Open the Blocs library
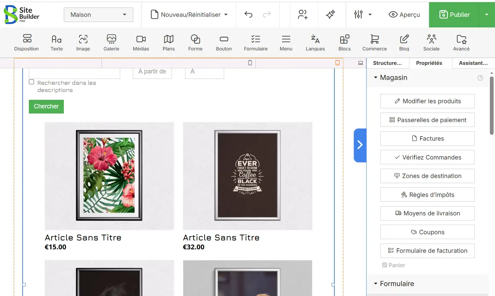 345,43
